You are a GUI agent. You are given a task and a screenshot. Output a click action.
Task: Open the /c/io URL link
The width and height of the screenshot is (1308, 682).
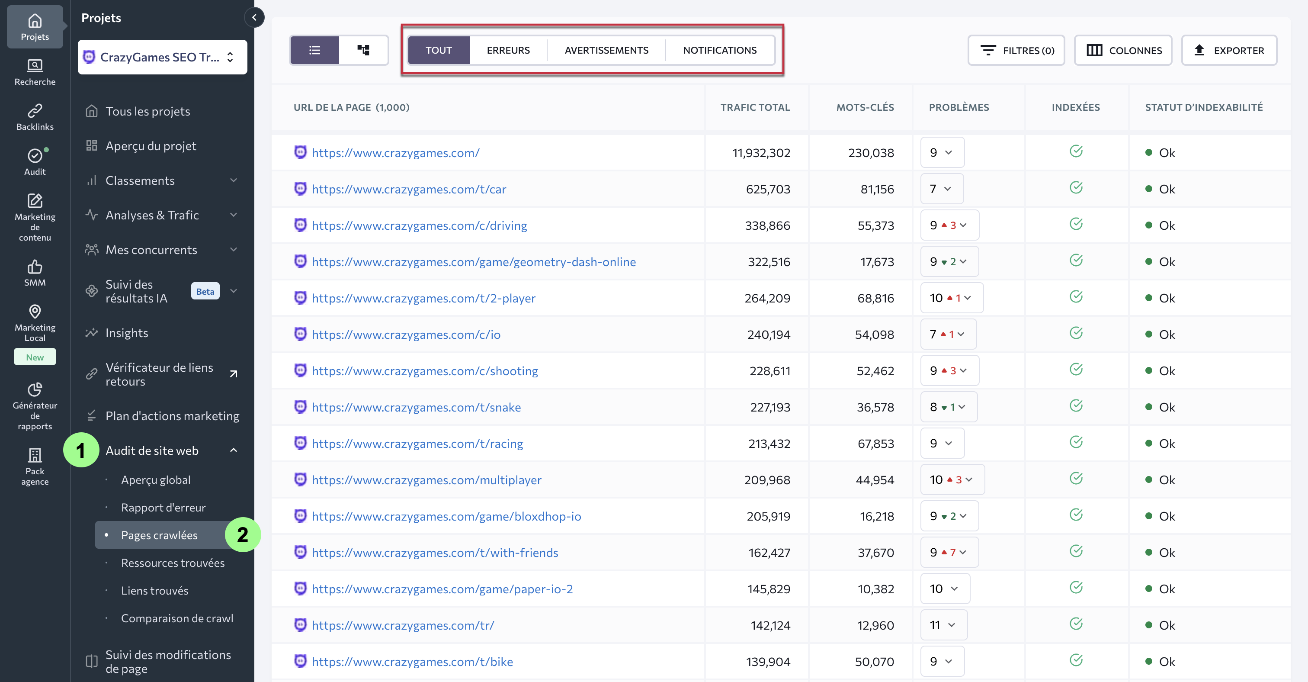pyautogui.click(x=406, y=335)
